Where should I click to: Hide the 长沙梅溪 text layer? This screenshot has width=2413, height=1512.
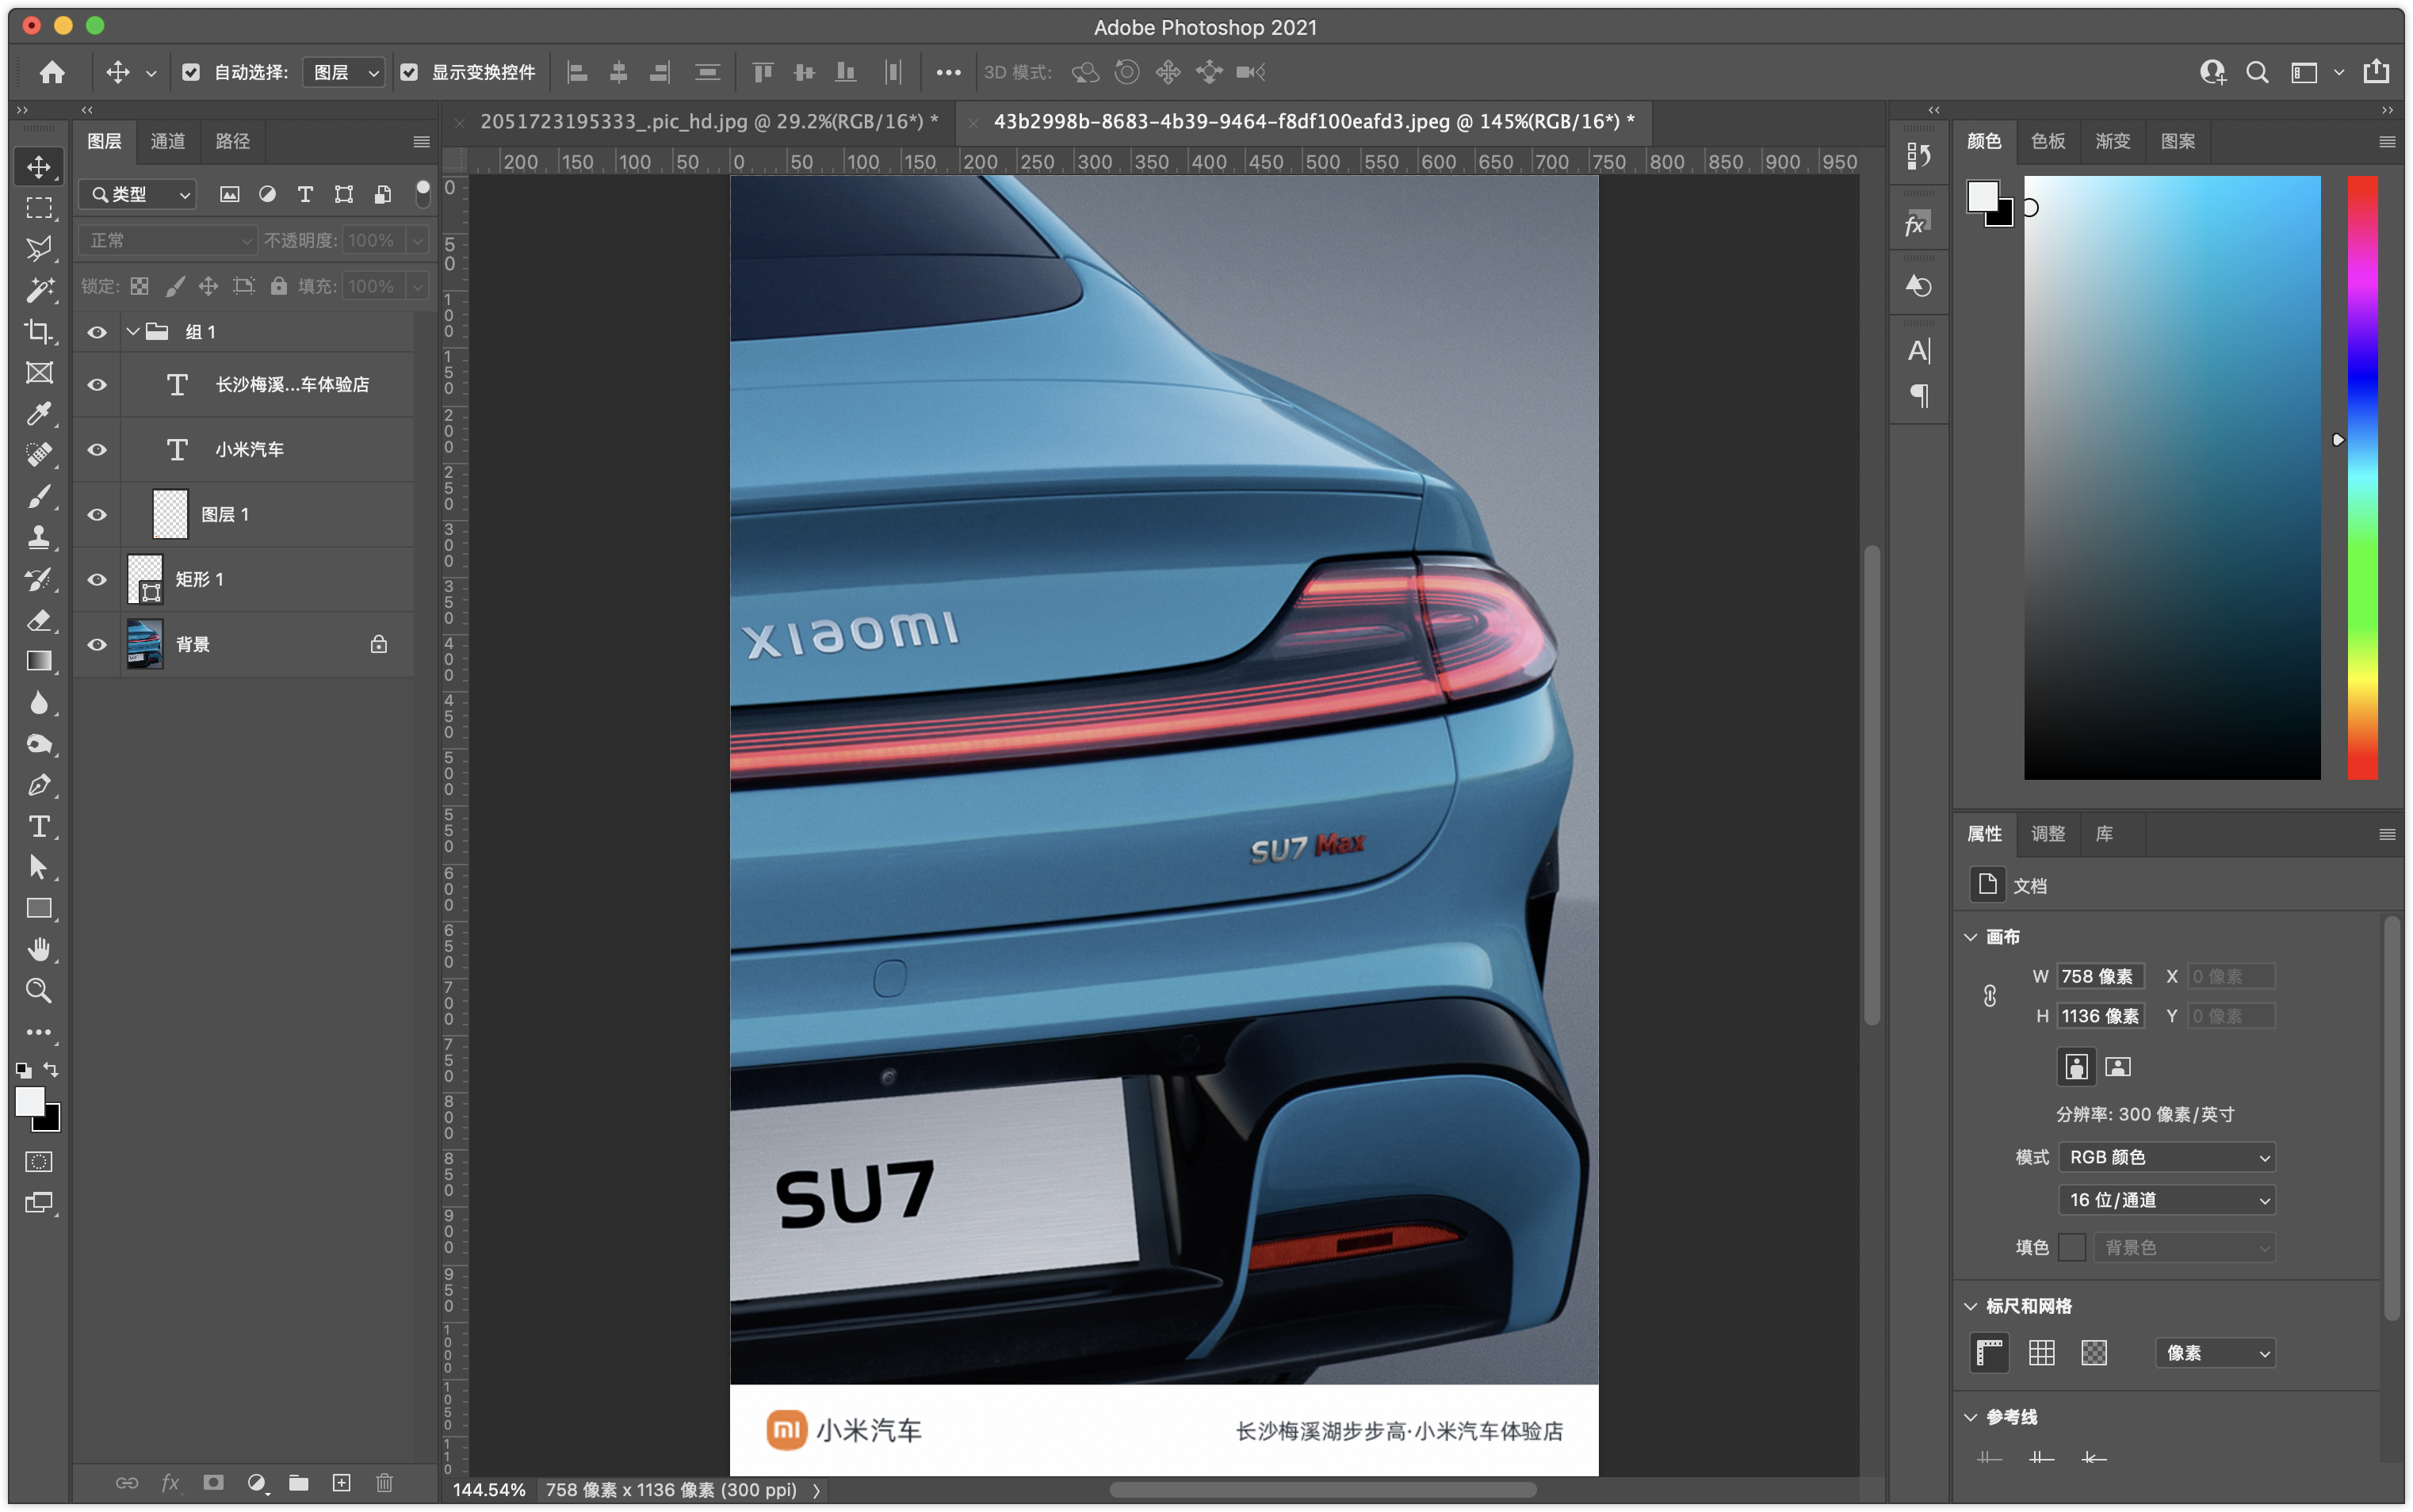(x=97, y=385)
